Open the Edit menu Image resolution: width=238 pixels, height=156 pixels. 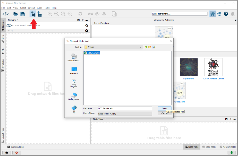pyautogui.click(x=9, y=8)
